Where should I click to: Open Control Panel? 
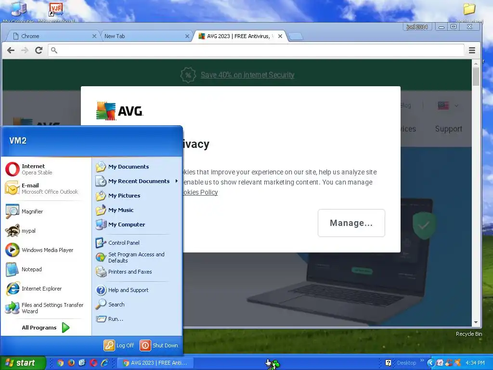[x=137, y=243]
